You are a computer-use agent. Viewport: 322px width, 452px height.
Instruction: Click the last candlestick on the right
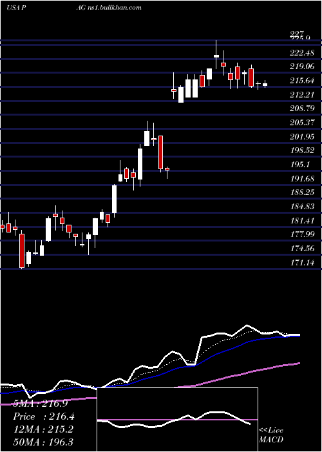[x=265, y=84]
